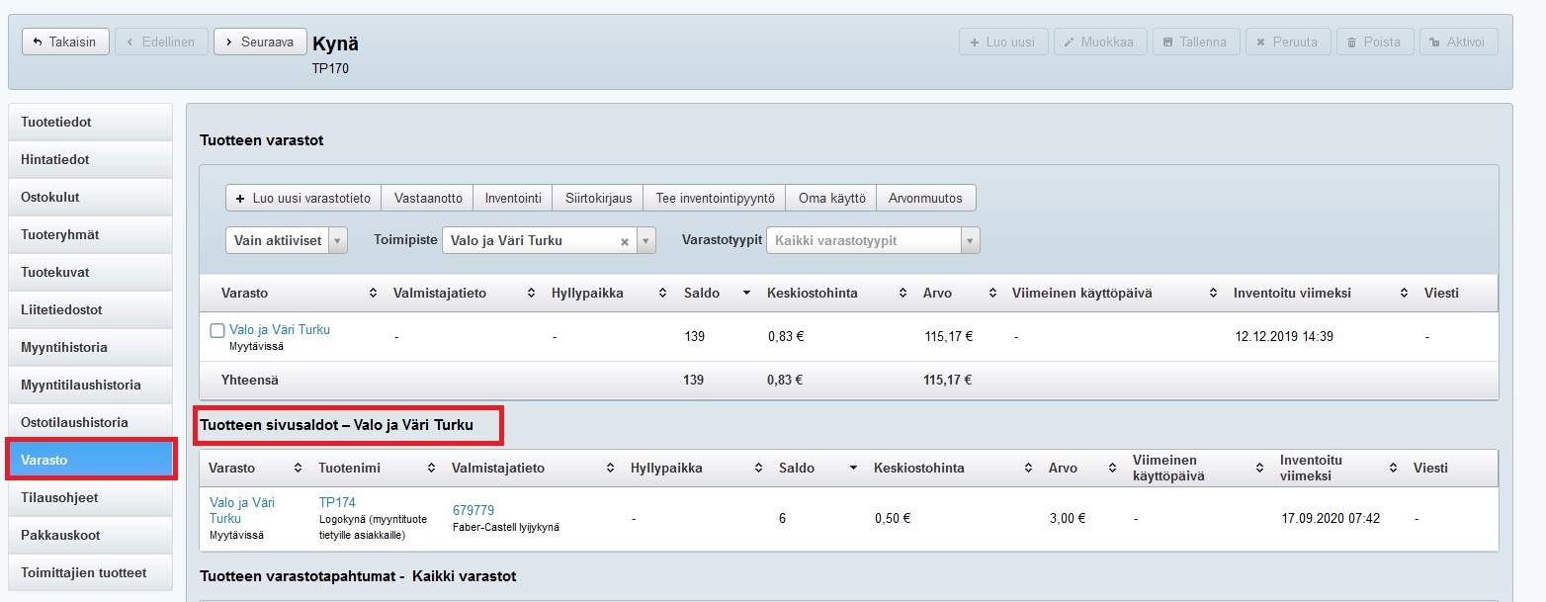Open the Hintatiedot sidebar tab
Viewport: 1546px width, 602px height.
(x=90, y=159)
